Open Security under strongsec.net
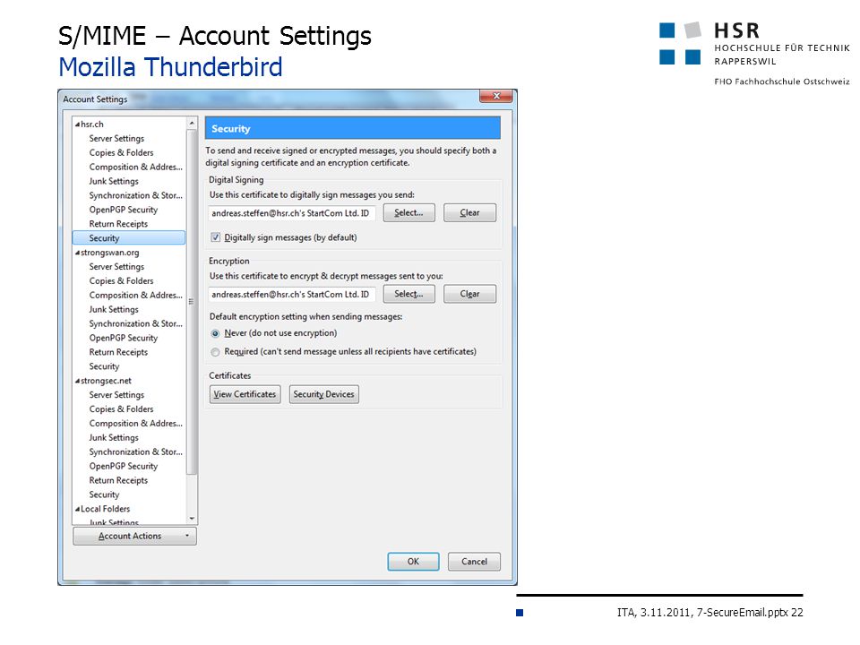The width and height of the screenshot is (860, 645). [104, 495]
